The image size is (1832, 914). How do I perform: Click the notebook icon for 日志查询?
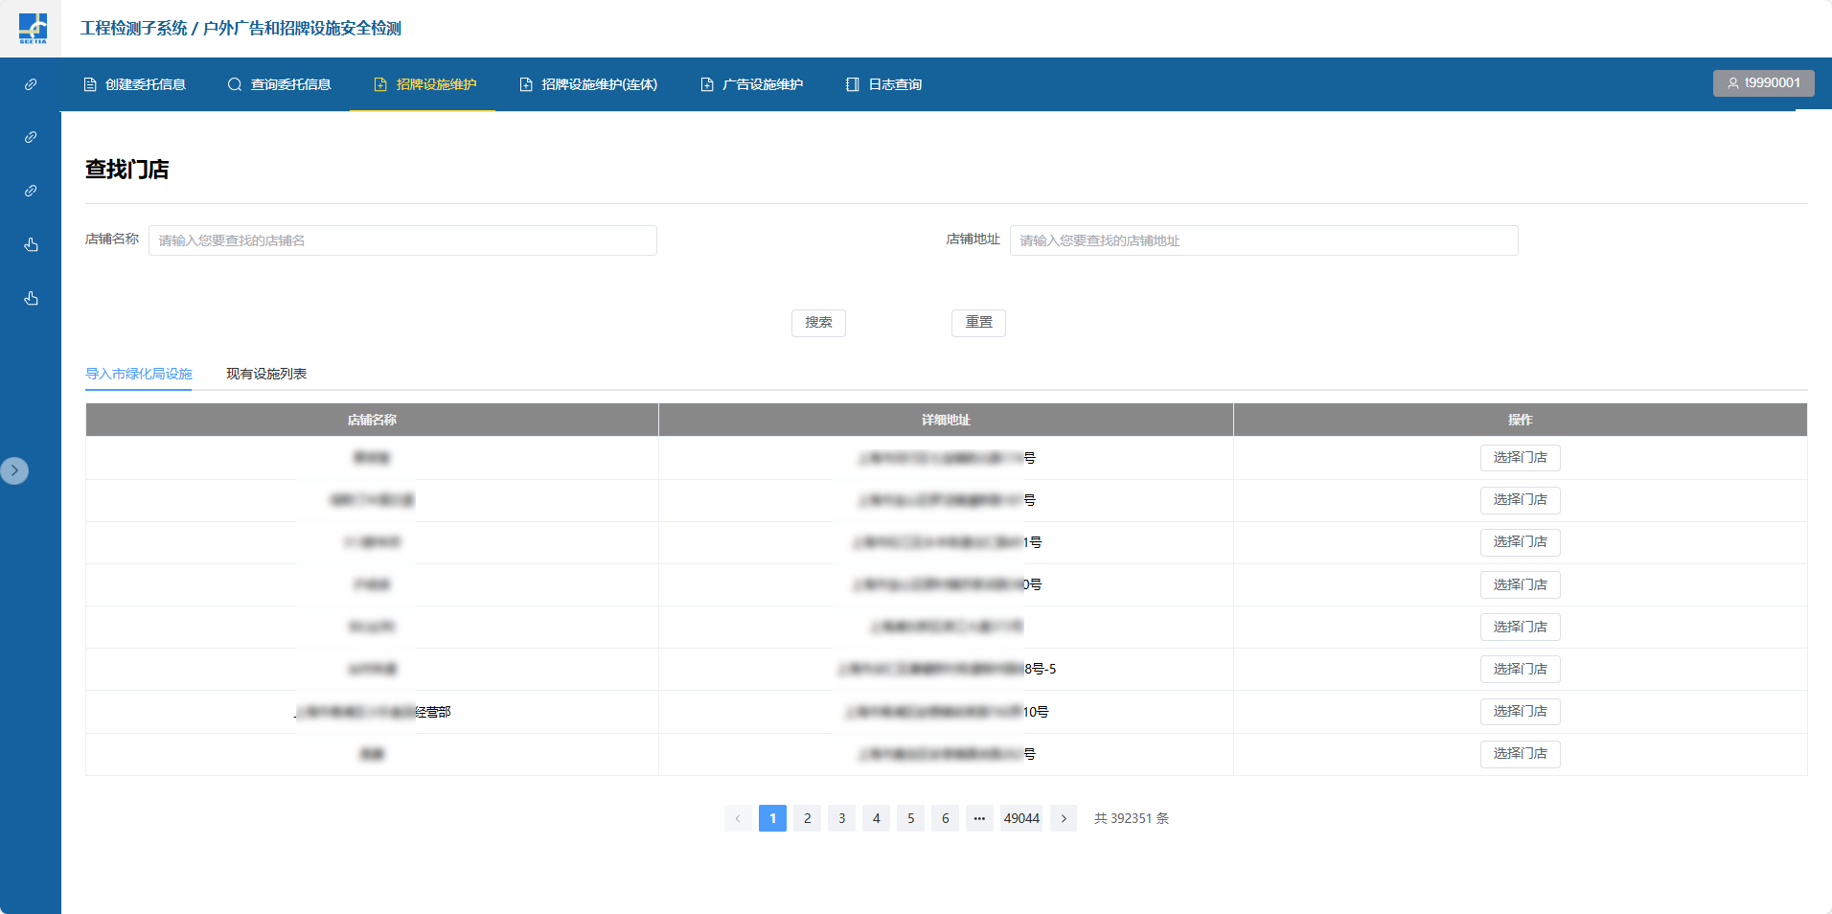coord(852,84)
